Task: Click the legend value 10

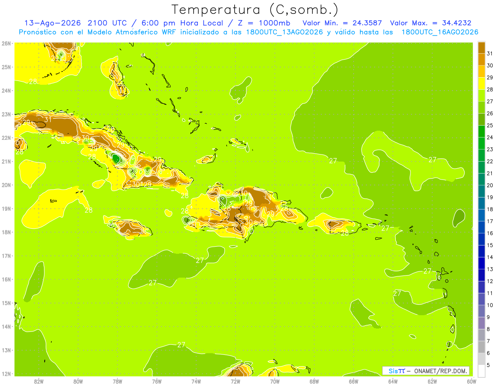Action: pos(490,306)
